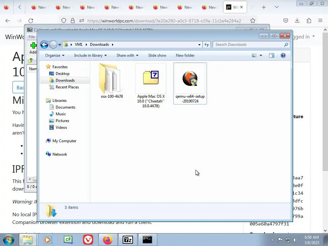Open Windows Explorer from the taskbar
This screenshot has height=246, width=328.
pyautogui.click(x=28, y=240)
